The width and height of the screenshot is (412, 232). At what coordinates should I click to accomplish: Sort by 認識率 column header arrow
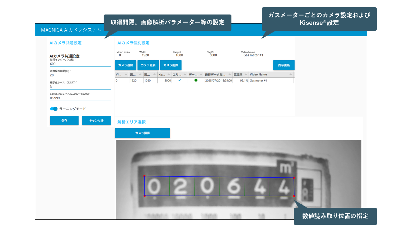(246, 74)
